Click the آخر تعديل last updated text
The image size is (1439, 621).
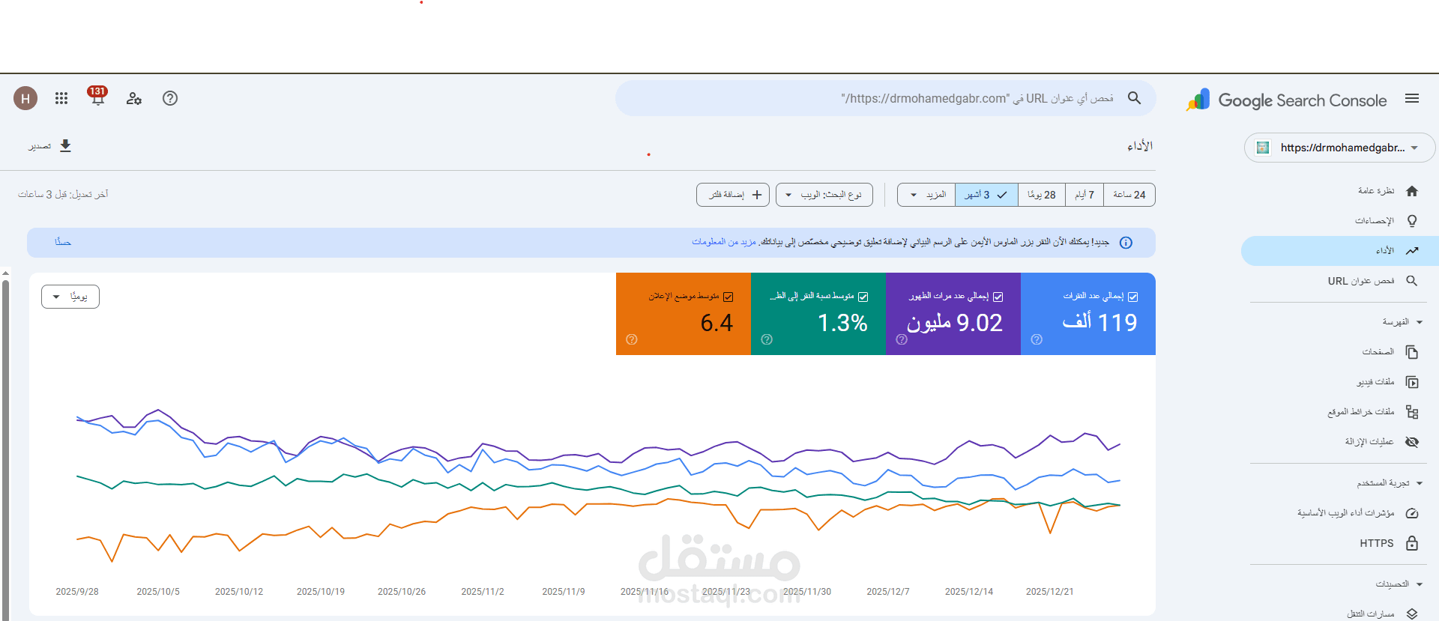click(63, 194)
